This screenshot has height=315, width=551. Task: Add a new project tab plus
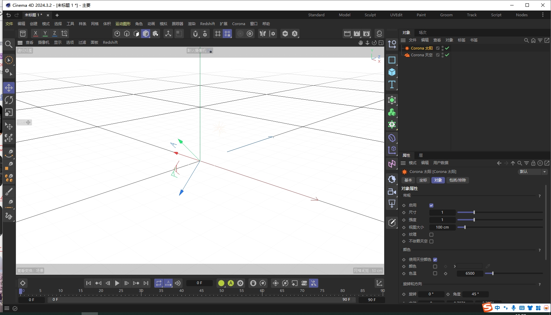coord(57,15)
